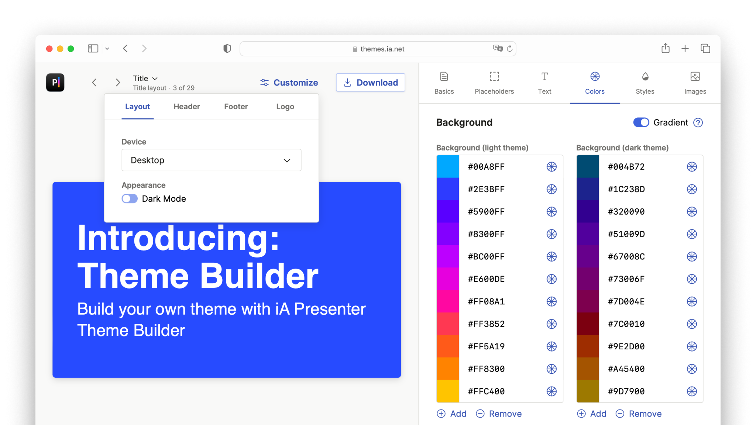The width and height of the screenshot is (756, 425).
Task: Expand Safari sidebar options chevron
Action: [x=107, y=49]
